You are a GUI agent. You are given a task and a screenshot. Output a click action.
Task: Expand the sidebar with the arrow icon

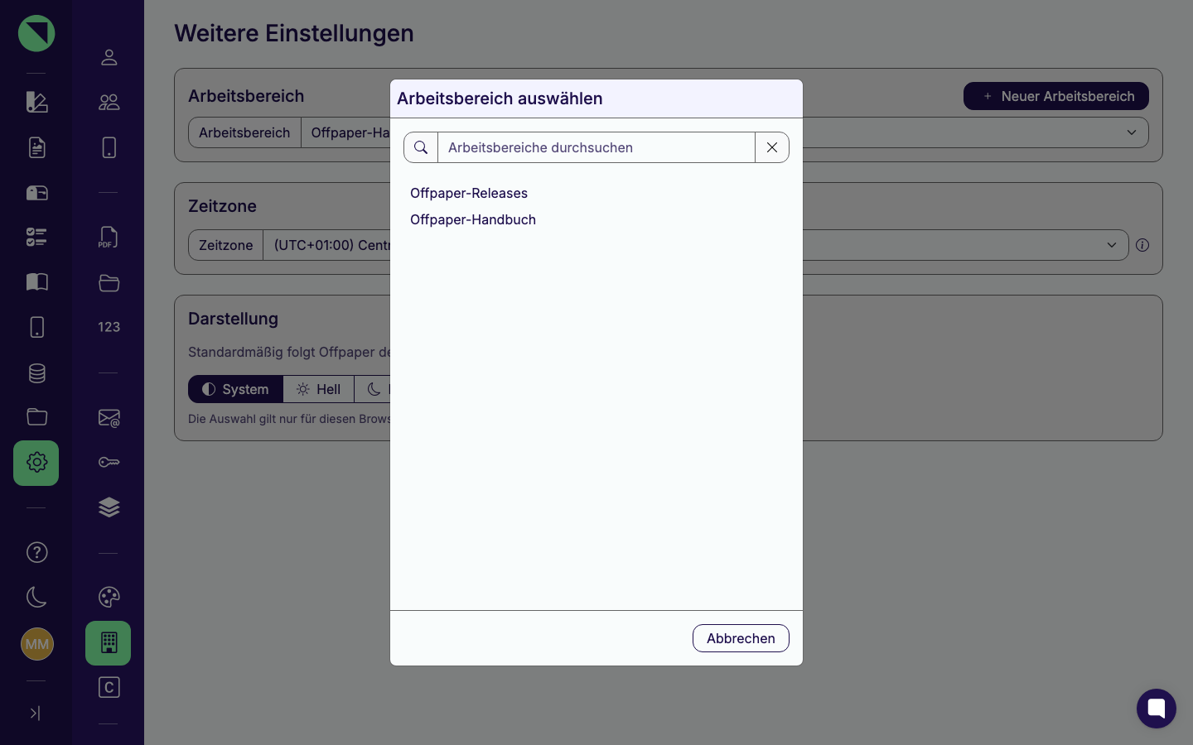pos(35,713)
